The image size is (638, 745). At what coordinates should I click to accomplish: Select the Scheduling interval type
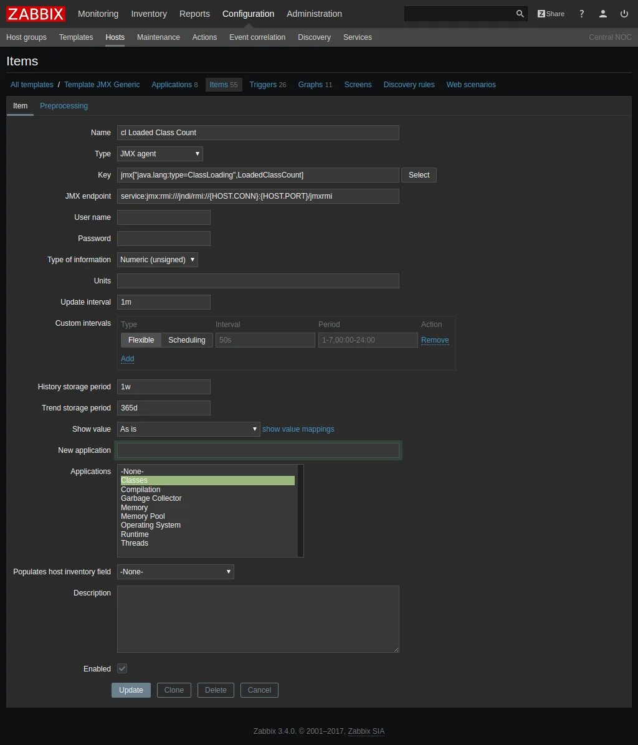pos(187,339)
